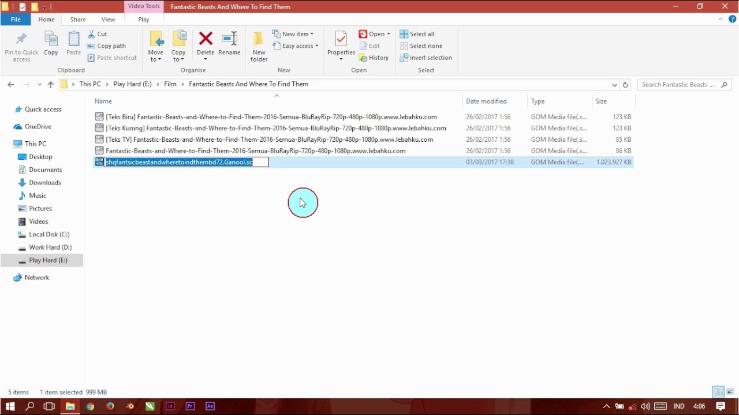Open the Windows Start menu
The height and width of the screenshot is (415, 739).
tap(10, 406)
